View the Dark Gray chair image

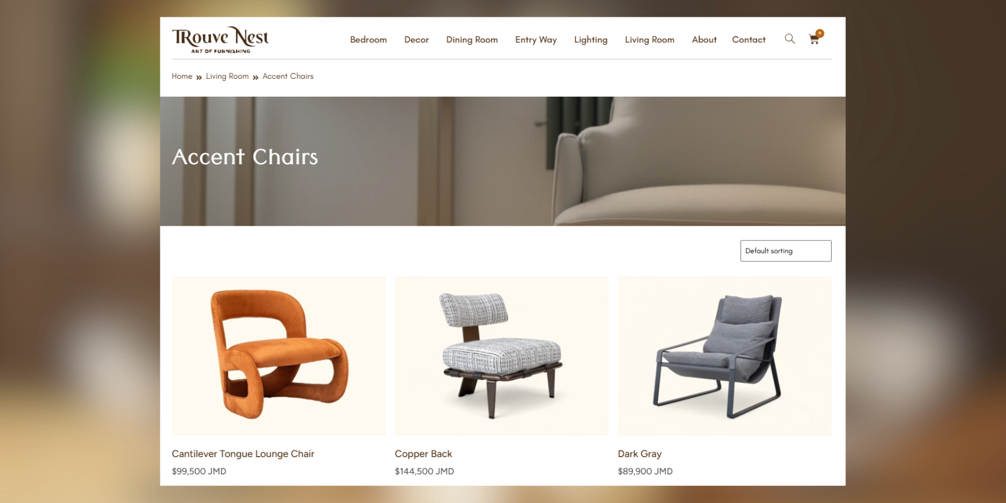pos(725,355)
